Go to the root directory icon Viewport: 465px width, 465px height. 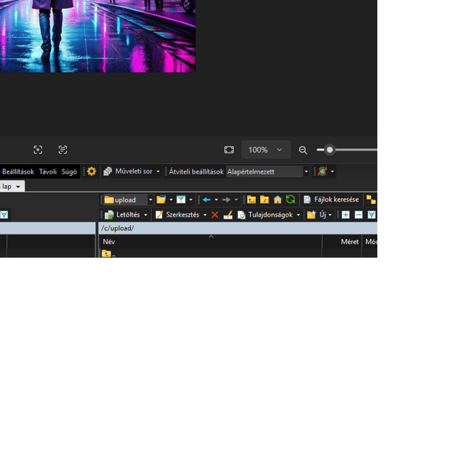coord(264,200)
